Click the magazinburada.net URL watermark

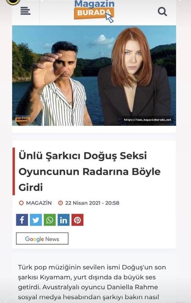[x=147, y=120]
